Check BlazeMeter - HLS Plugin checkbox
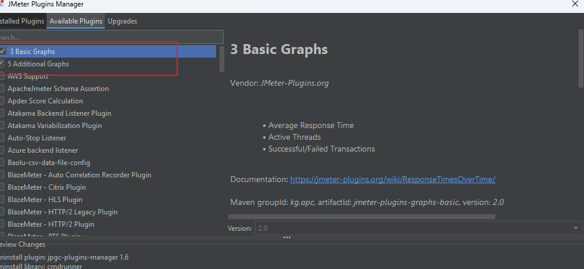 point(2,200)
